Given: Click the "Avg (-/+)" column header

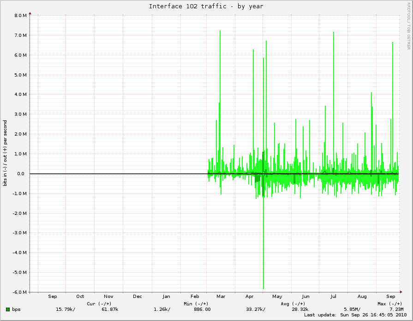Looking at the screenshot, I should click(293, 303).
